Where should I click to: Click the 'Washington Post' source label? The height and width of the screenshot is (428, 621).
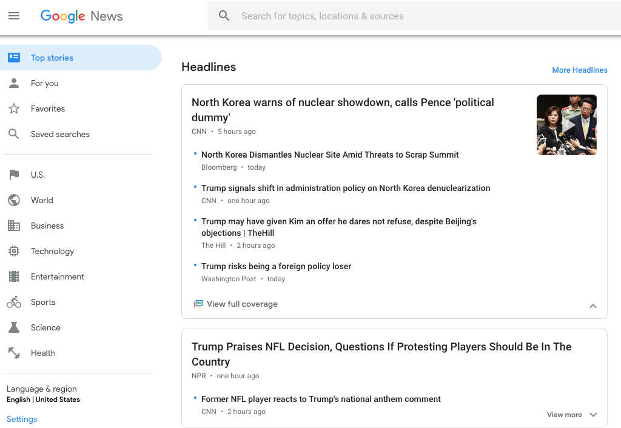click(x=229, y=279)
